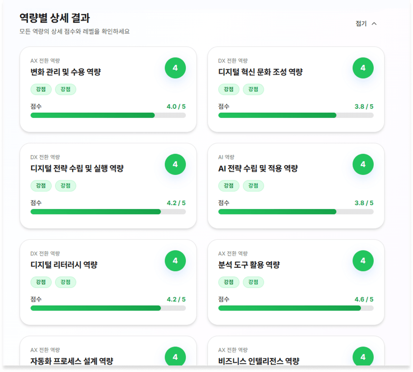The height and width of the screenshot is (372, 413).
Task: Expand the 비즈니스 인텔리전스 역량 card
Action: point(295,355)
